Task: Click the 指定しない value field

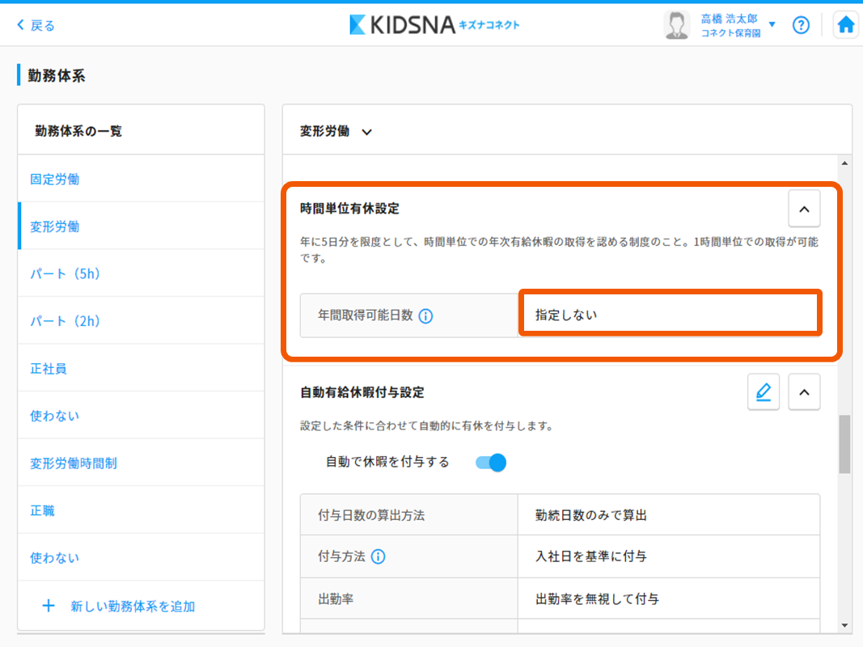Action: click(670, 315)
